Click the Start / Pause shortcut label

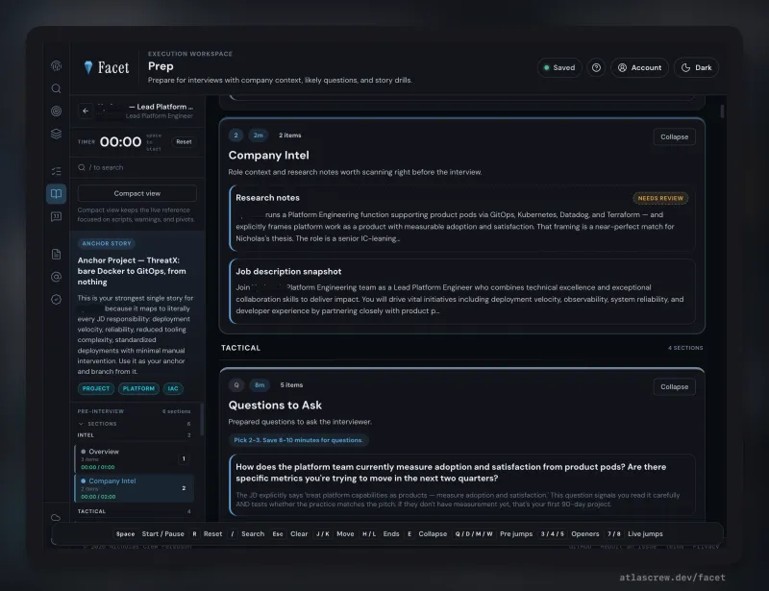coord(162,533)
